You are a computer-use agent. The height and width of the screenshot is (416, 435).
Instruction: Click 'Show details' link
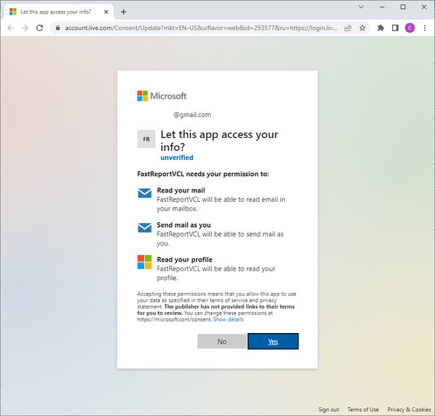point(228,319)
